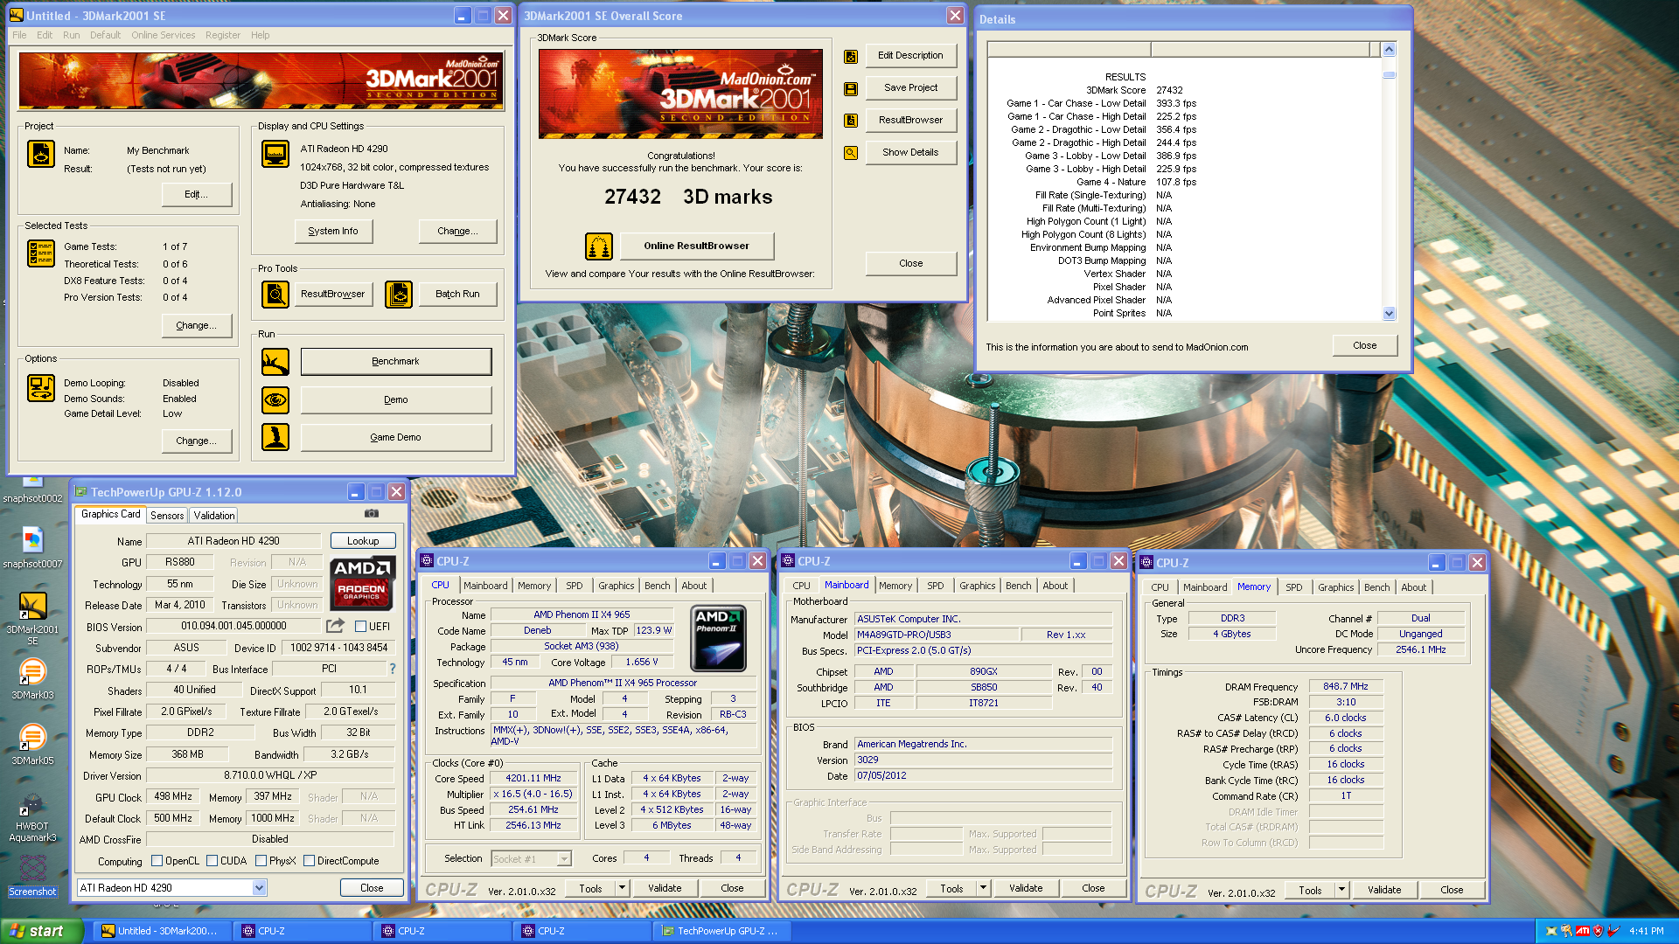The height and width of the screenshot is (944, 1679).
Task: Switch to the Validation tab in GPU-Z
Action: tap(214, 516)
